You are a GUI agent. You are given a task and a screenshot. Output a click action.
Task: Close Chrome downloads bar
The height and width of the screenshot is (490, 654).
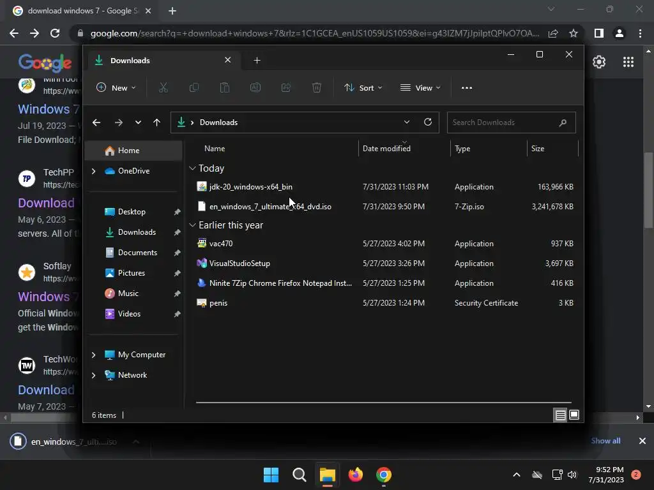tap(643, 441)
